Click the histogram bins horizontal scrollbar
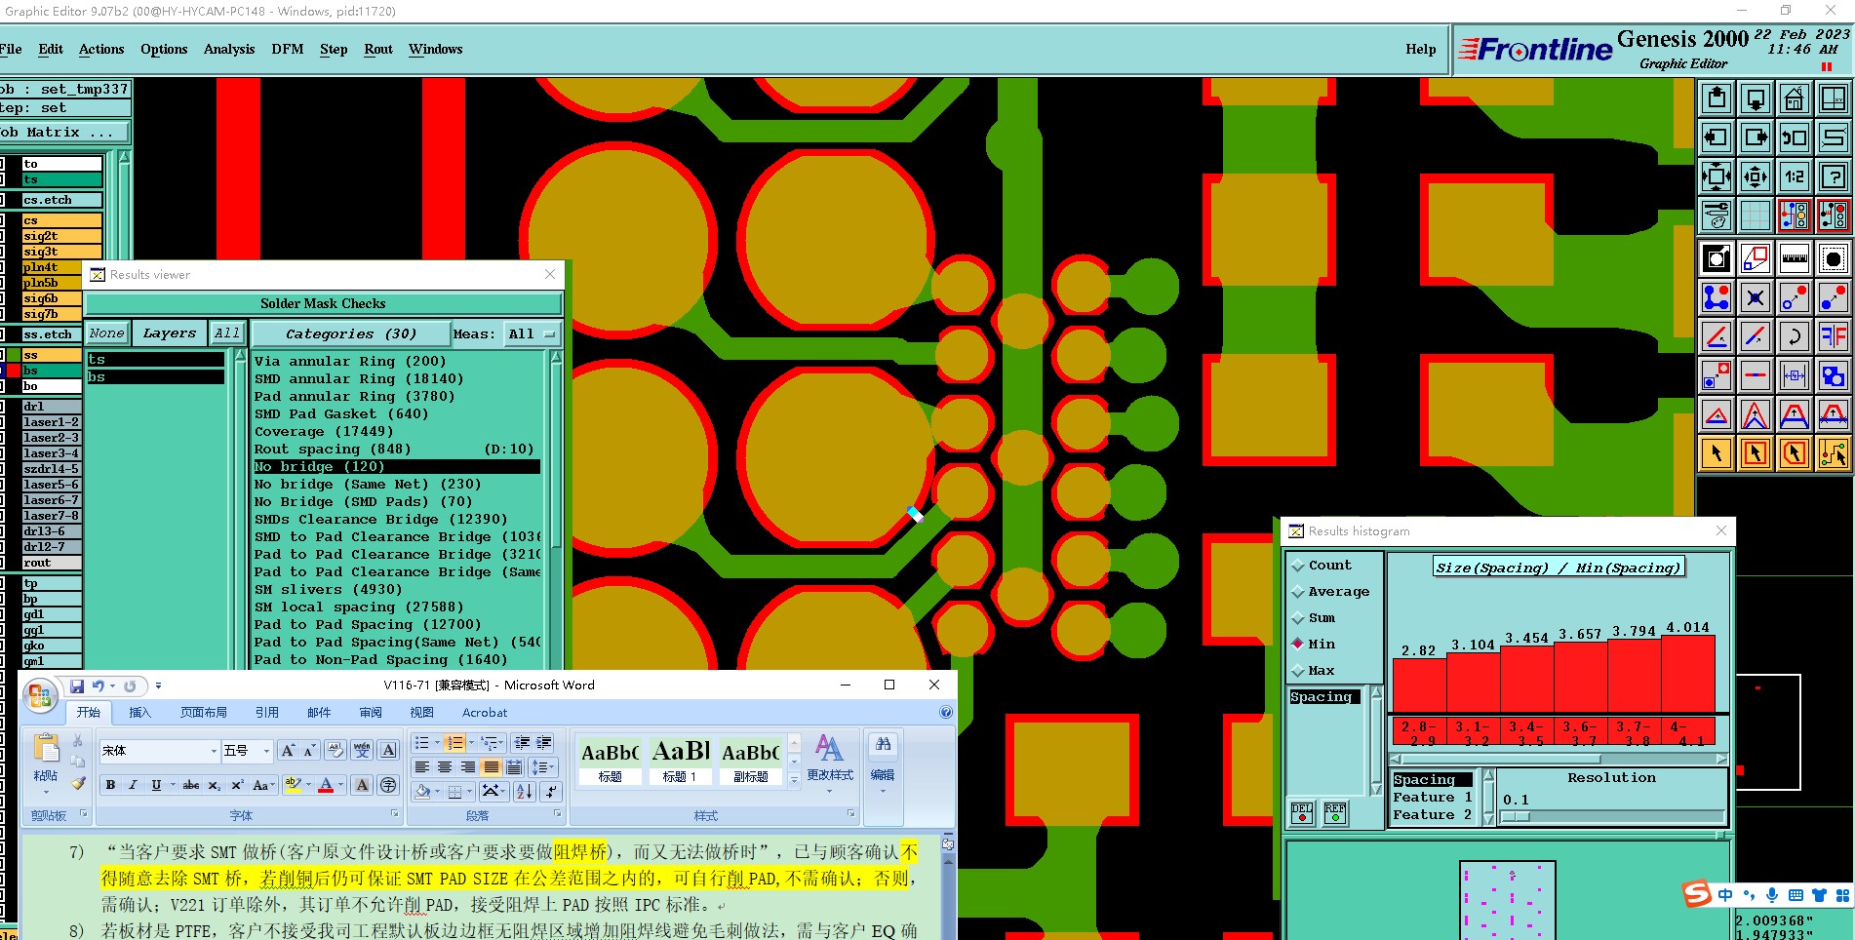1855x940 pixels. point(1558,759)
